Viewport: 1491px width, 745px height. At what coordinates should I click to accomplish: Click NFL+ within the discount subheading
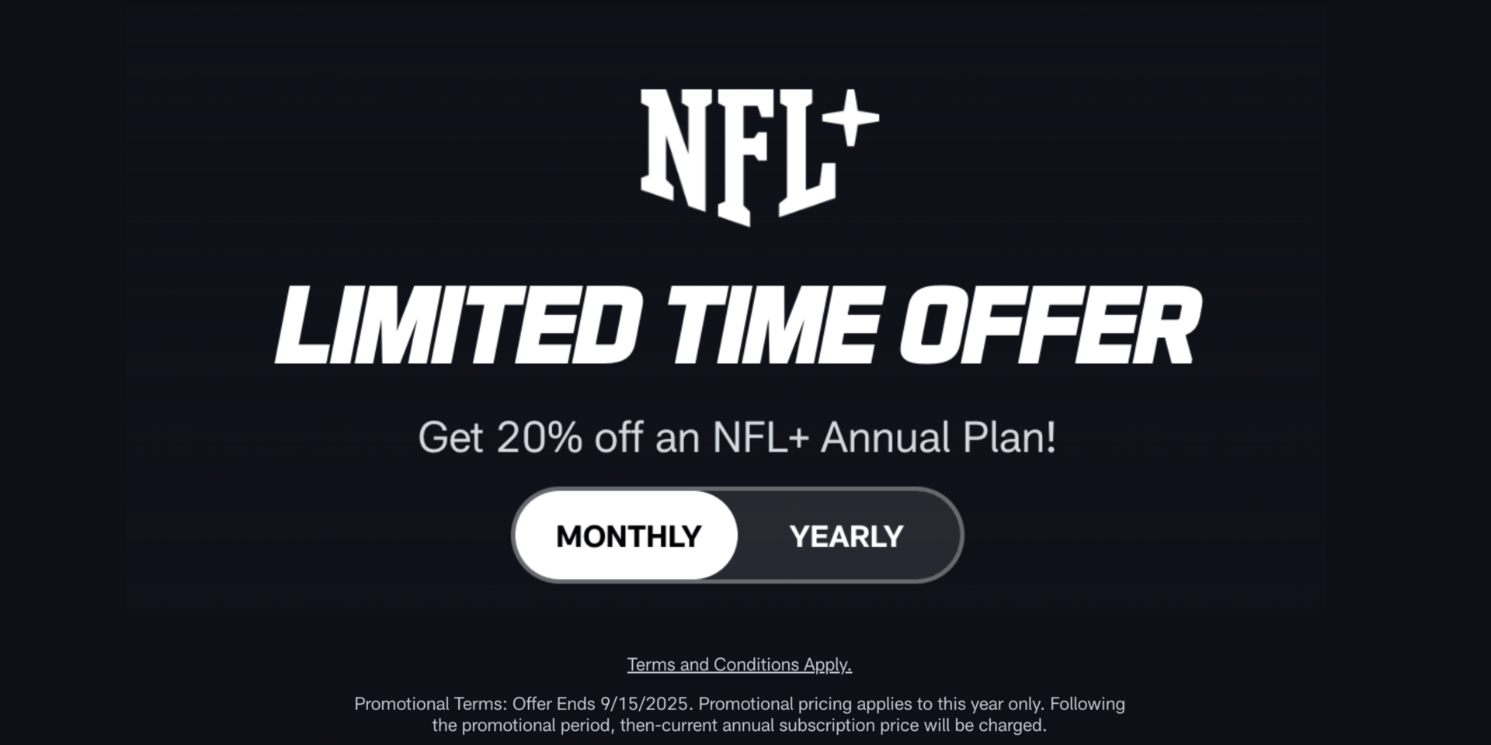[761, 438]
